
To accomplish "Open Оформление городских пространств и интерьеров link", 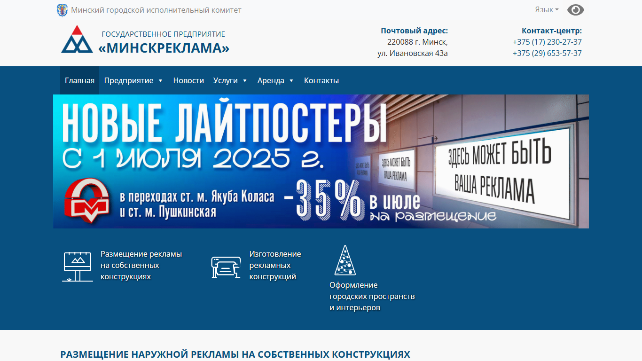I will 372,296.
